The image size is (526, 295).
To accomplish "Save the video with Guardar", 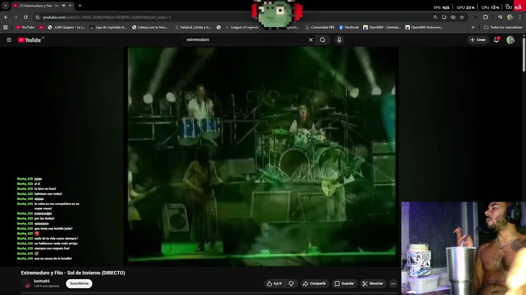I will [x=344, y=284].
